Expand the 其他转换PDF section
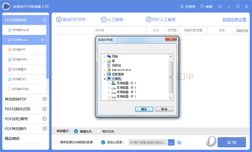Viewport: 252px width, 152px height. (x=45, y=99)
